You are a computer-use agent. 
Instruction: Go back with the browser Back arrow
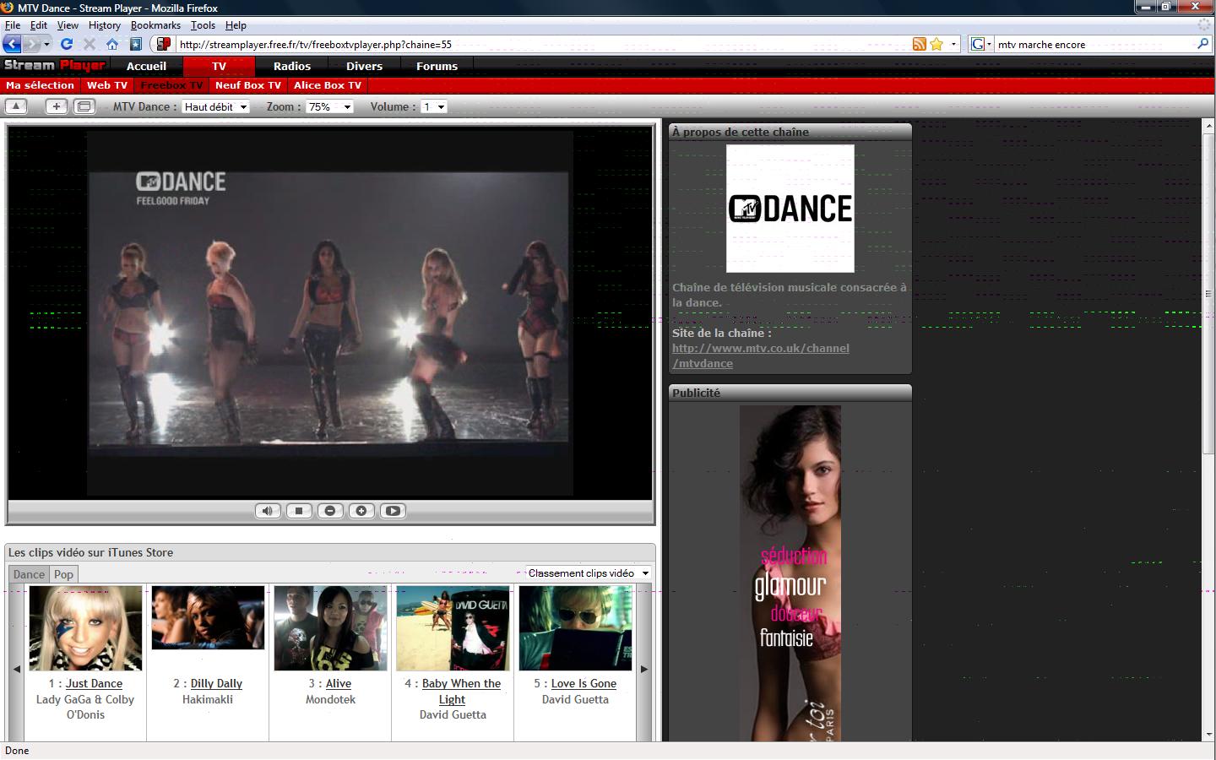[12, 44]
